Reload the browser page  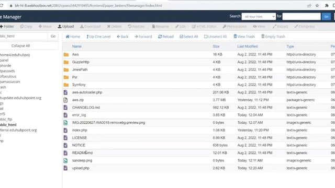pos(2,6)
